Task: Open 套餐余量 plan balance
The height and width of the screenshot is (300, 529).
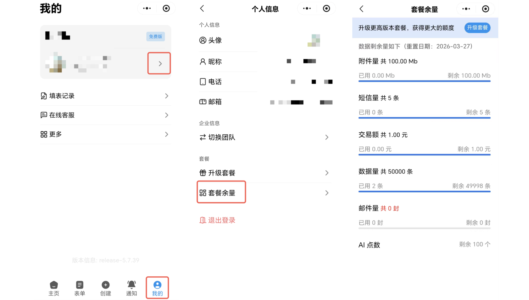Action: [x=221, y=193]
